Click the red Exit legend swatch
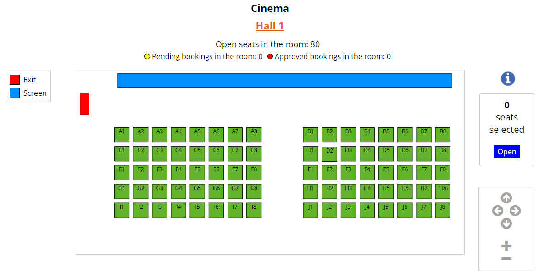This screenshot has height=278, width=539. pos(15,80)
